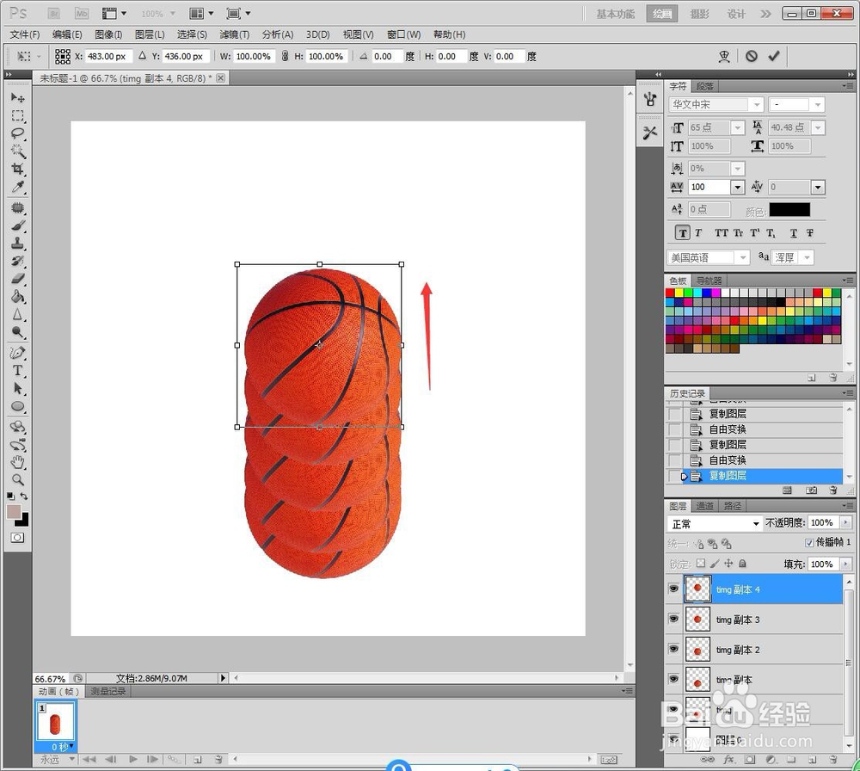This screenshot has width=860, height=771.
Task: Open the leading dropdown 40.48 点
Action: [819, 128]
